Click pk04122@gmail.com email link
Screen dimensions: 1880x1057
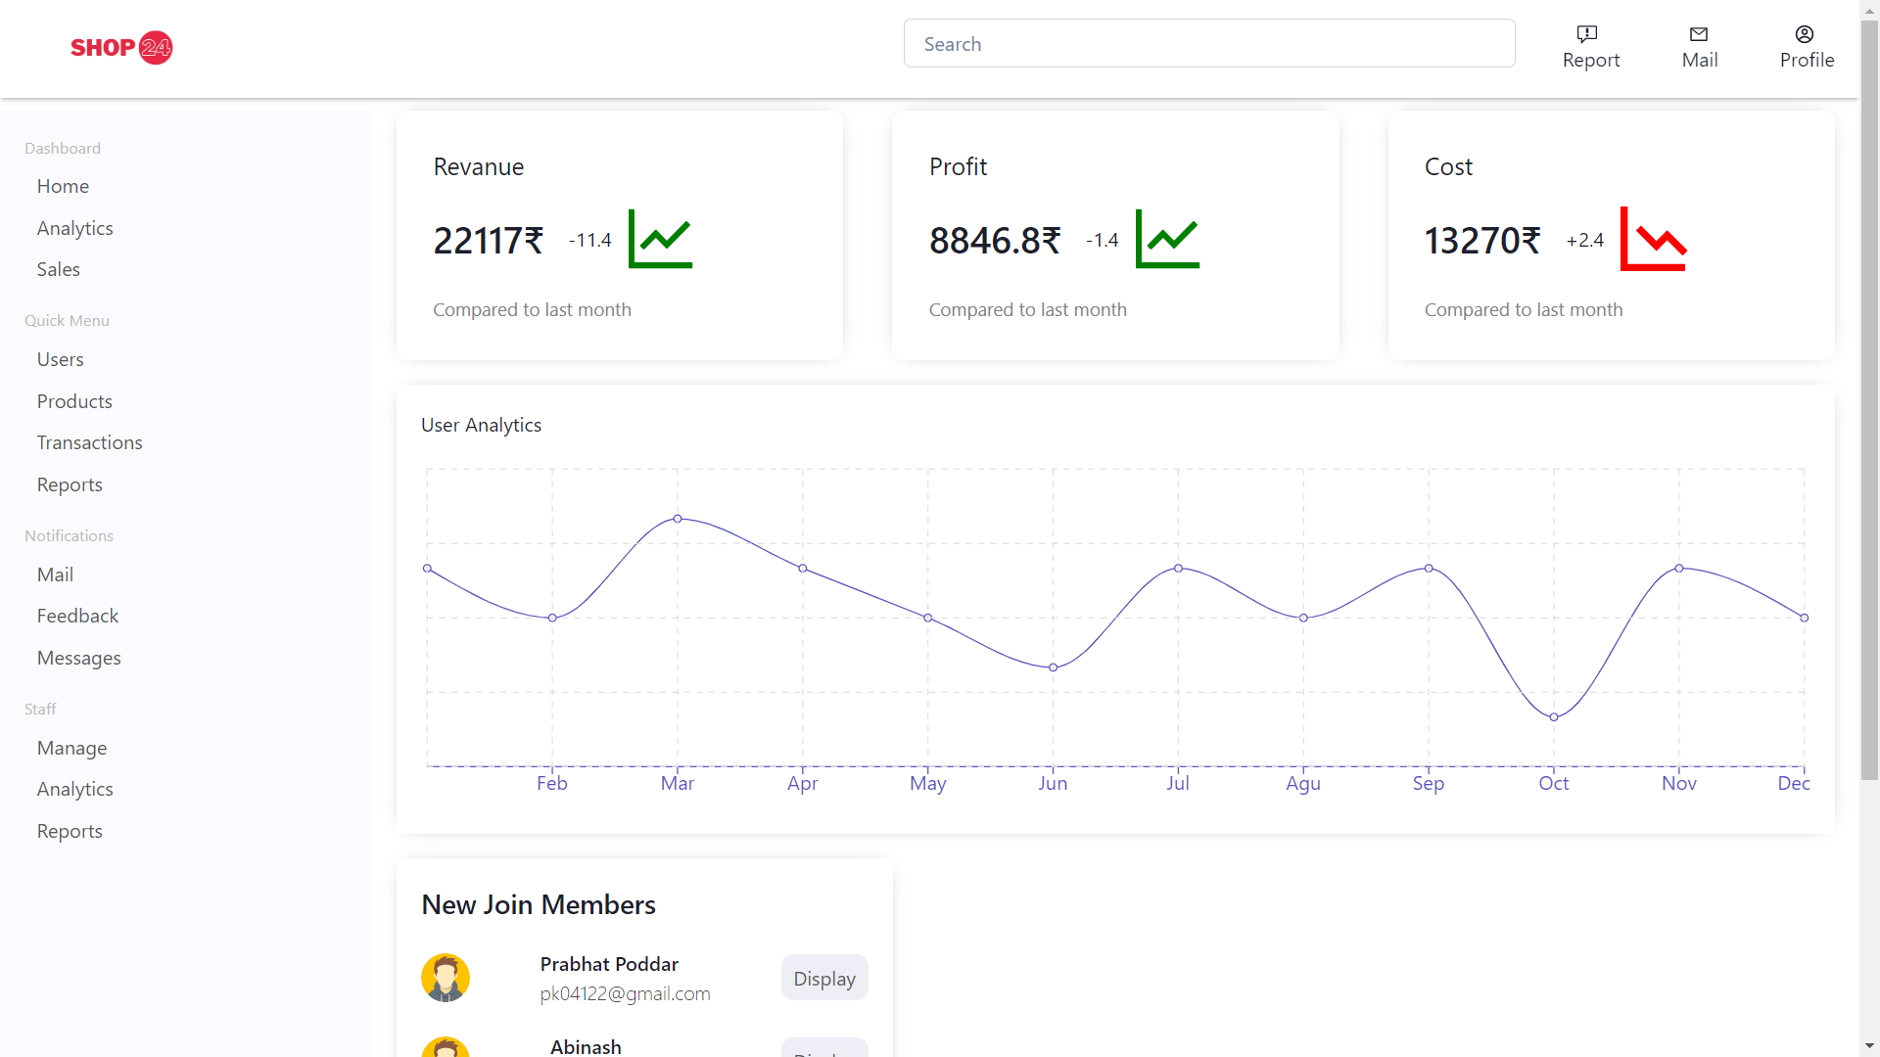[x=625, y=993]
